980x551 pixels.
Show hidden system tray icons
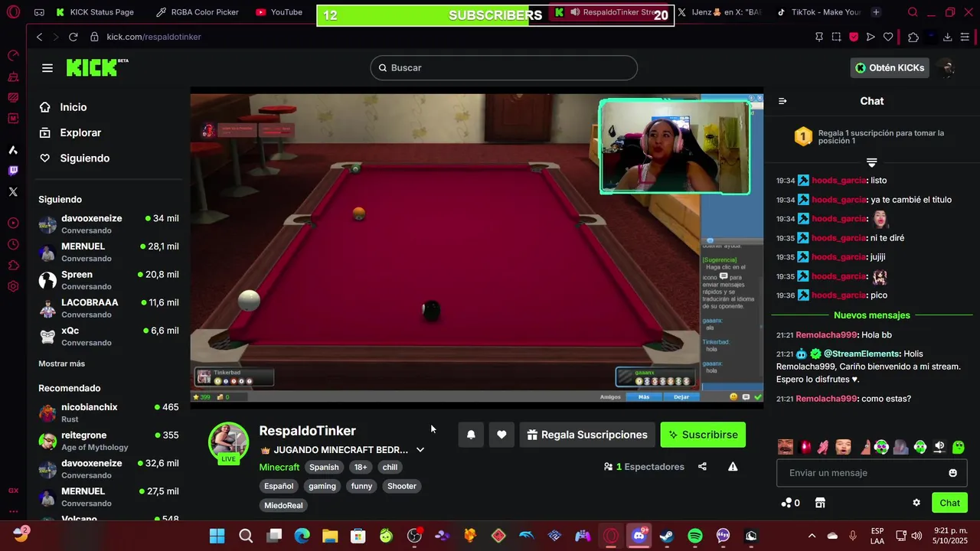(812, 536)
